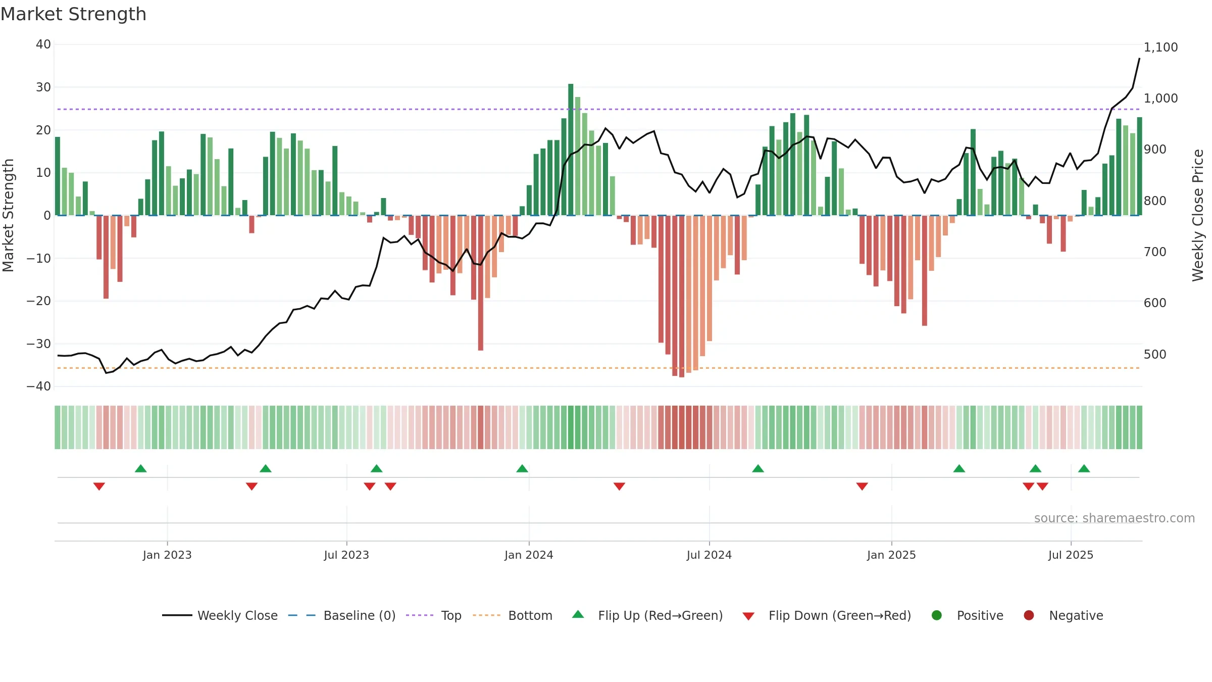Click the green Positive legend dot
Viewport: 1212px width, 682px height.
pos(937,615)
